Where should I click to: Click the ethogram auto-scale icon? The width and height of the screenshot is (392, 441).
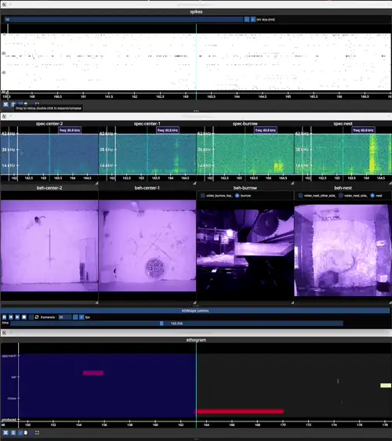5,432
